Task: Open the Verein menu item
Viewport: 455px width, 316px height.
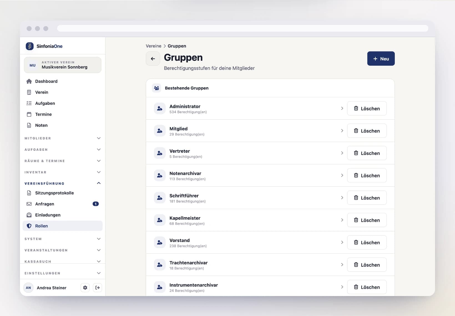Action: click(x=63, y=92)
